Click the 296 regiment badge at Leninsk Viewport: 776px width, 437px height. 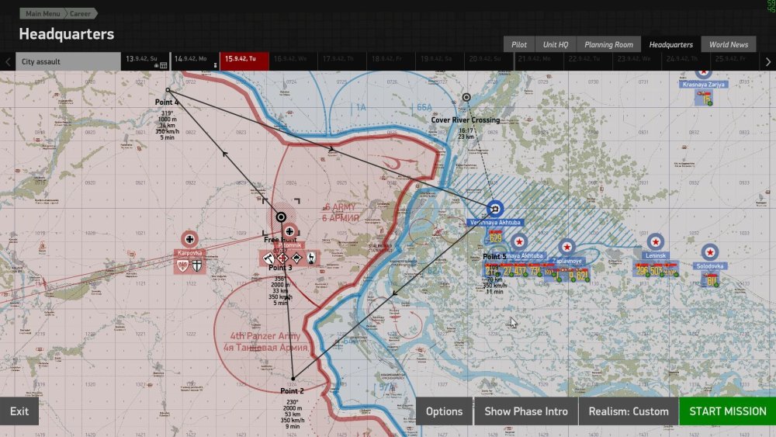(642, 270)
